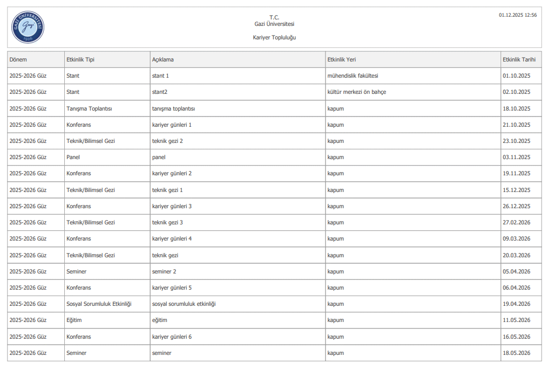Select the date 26.12.2025 cell

click(x=517, y=206)
